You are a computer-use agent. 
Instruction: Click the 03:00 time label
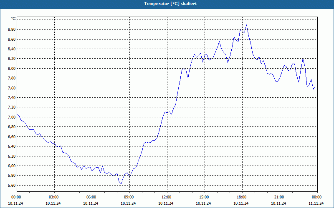pos(54,197)
